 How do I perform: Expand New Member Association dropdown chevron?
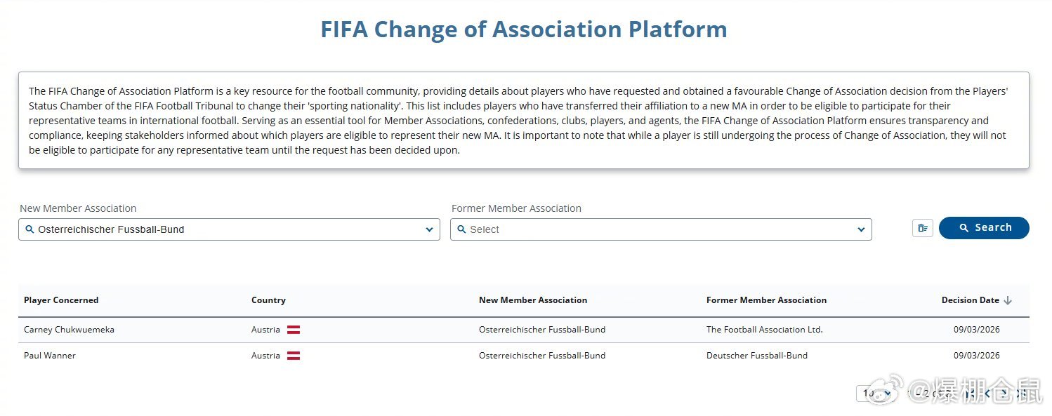[x=429, y=229]
